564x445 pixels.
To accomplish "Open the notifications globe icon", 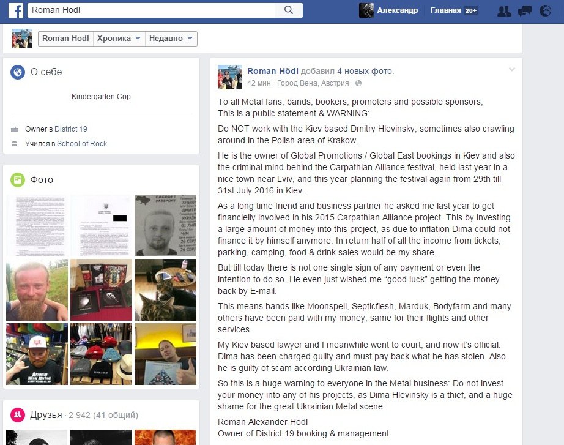I will pos(545,11).
